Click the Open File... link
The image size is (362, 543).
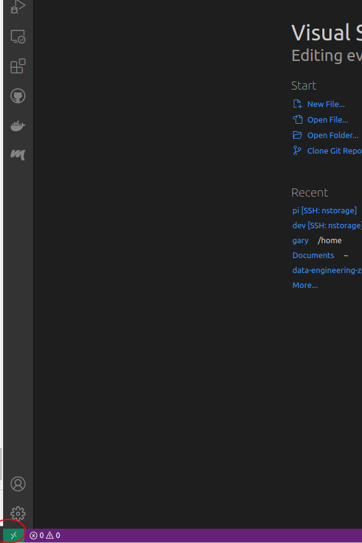click(x=327, y=120)
